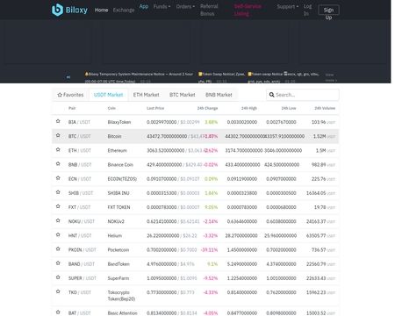Screen dimensions: 395x316
Task: Click the Binance Coin name
Action: tap(120, 165)
